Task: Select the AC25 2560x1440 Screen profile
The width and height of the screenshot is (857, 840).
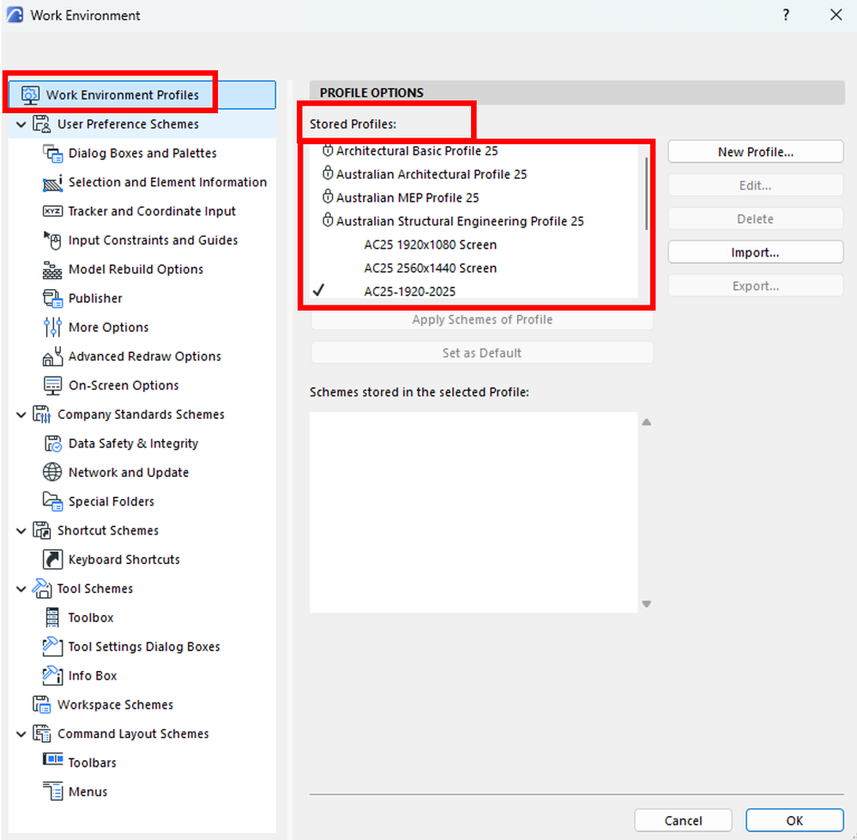Action: pyautogui.click(x=430, y=269)
